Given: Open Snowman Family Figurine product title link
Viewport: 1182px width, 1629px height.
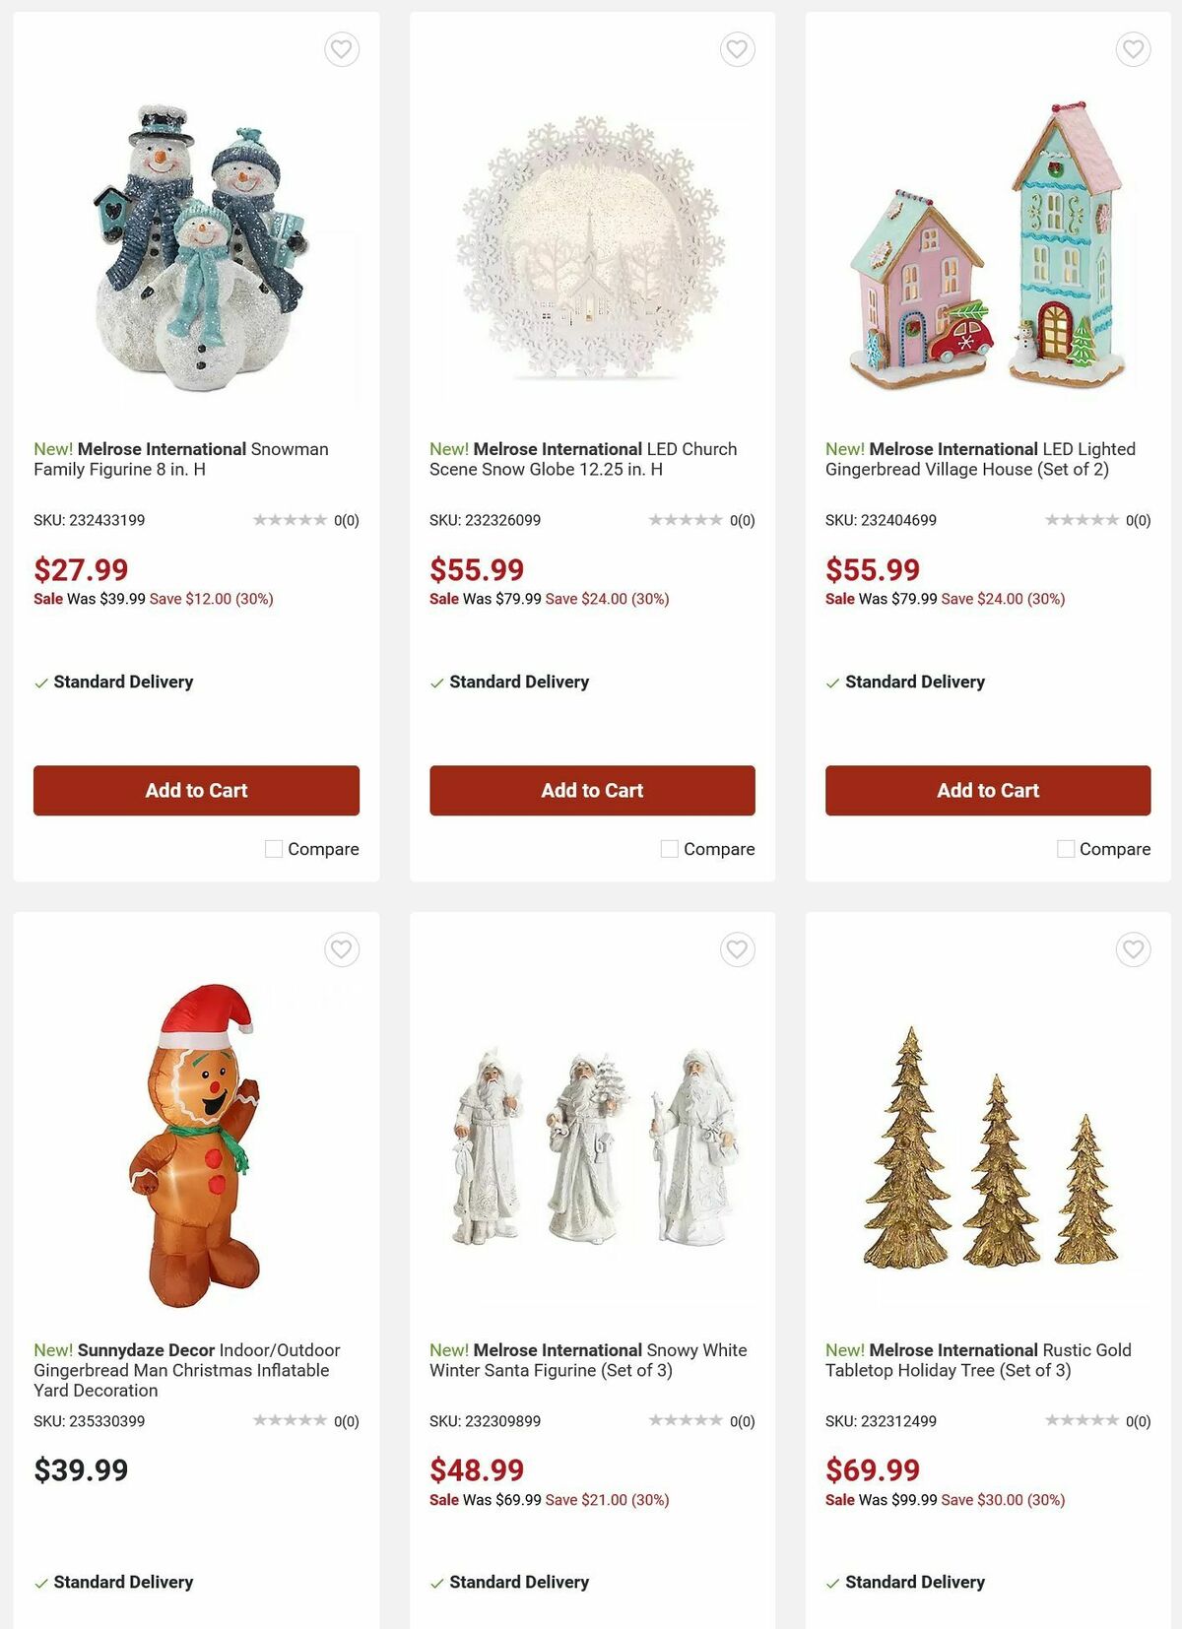Looking at the screenshot, I should (181, 459).
